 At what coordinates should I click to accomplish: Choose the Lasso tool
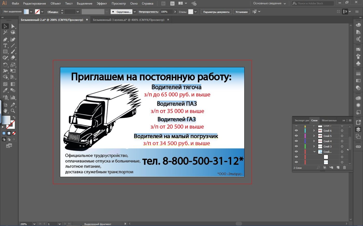click(13, 33)
